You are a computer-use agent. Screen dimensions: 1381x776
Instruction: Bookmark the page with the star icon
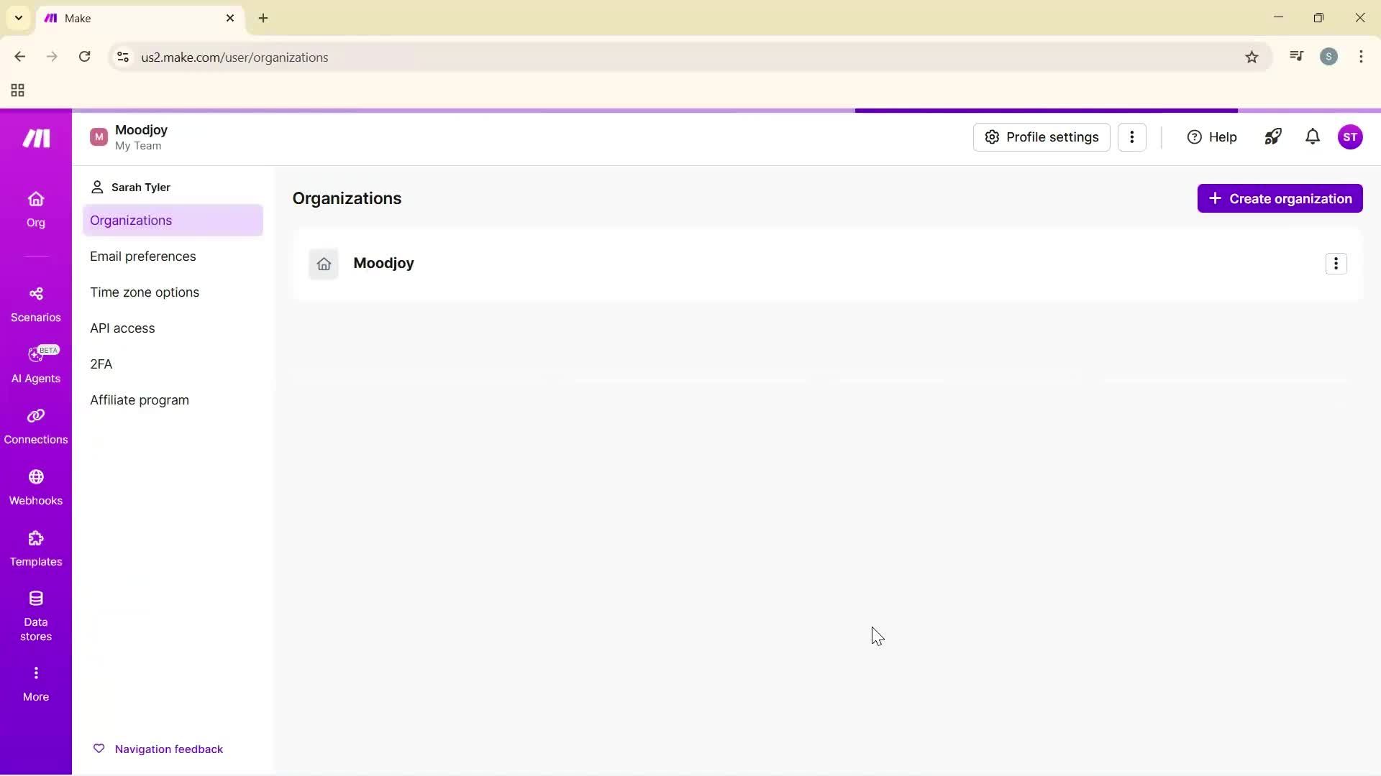point(1252,57)
